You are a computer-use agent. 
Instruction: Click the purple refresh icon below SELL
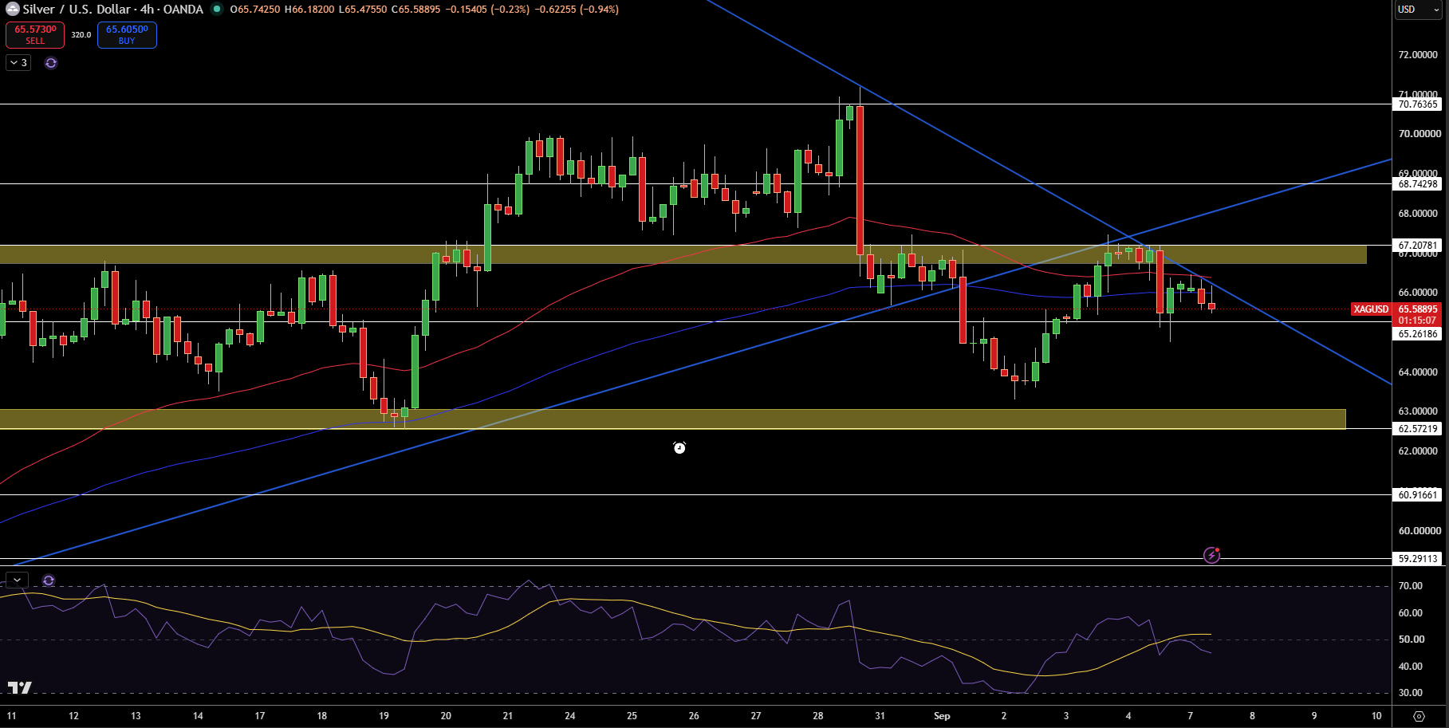(x=51, y=63)
